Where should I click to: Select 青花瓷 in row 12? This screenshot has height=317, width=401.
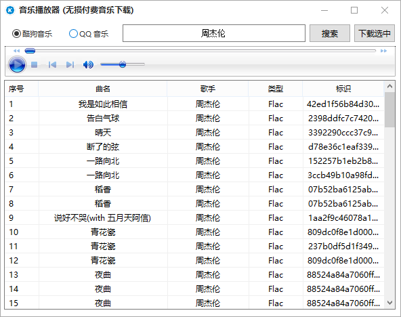point(103,261)
